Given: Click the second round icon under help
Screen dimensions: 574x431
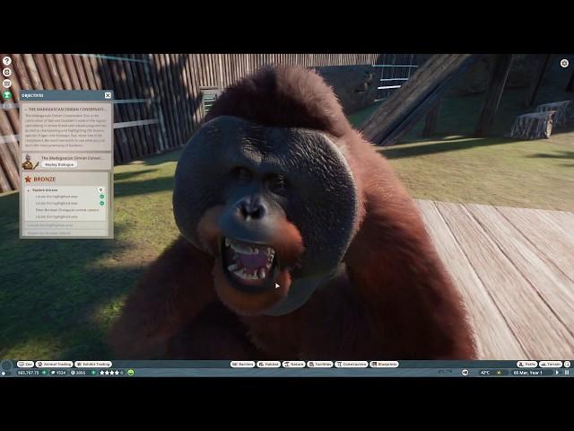Looking at the screenshot, I should (x=6, y=72).
